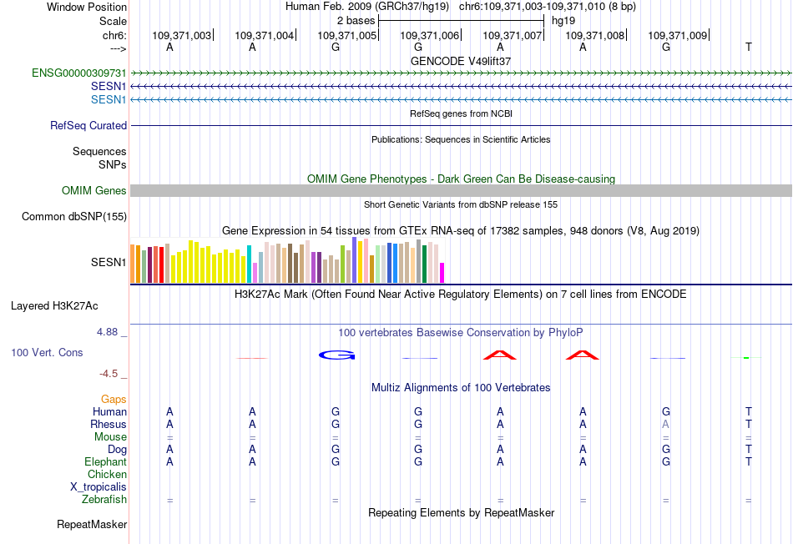
Task: Click the reference base T in the ruler row
Action: coord(749,47)
